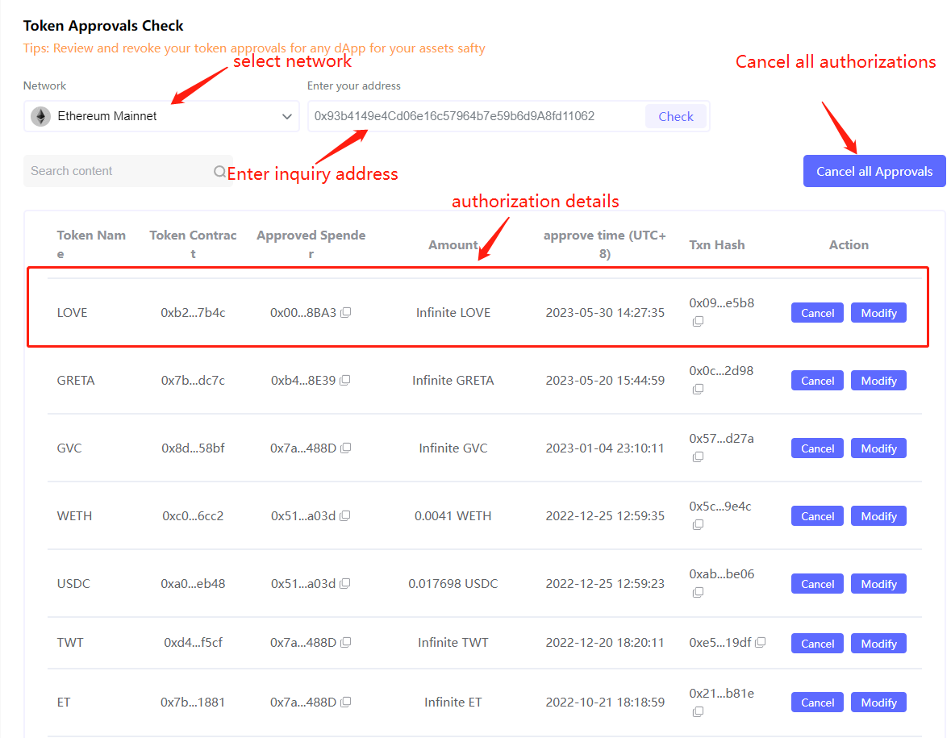Click approve time 2022-10-21 18:18:59
Image resolution: width=951 pixels, height=738 pixels.
(605, 703)
